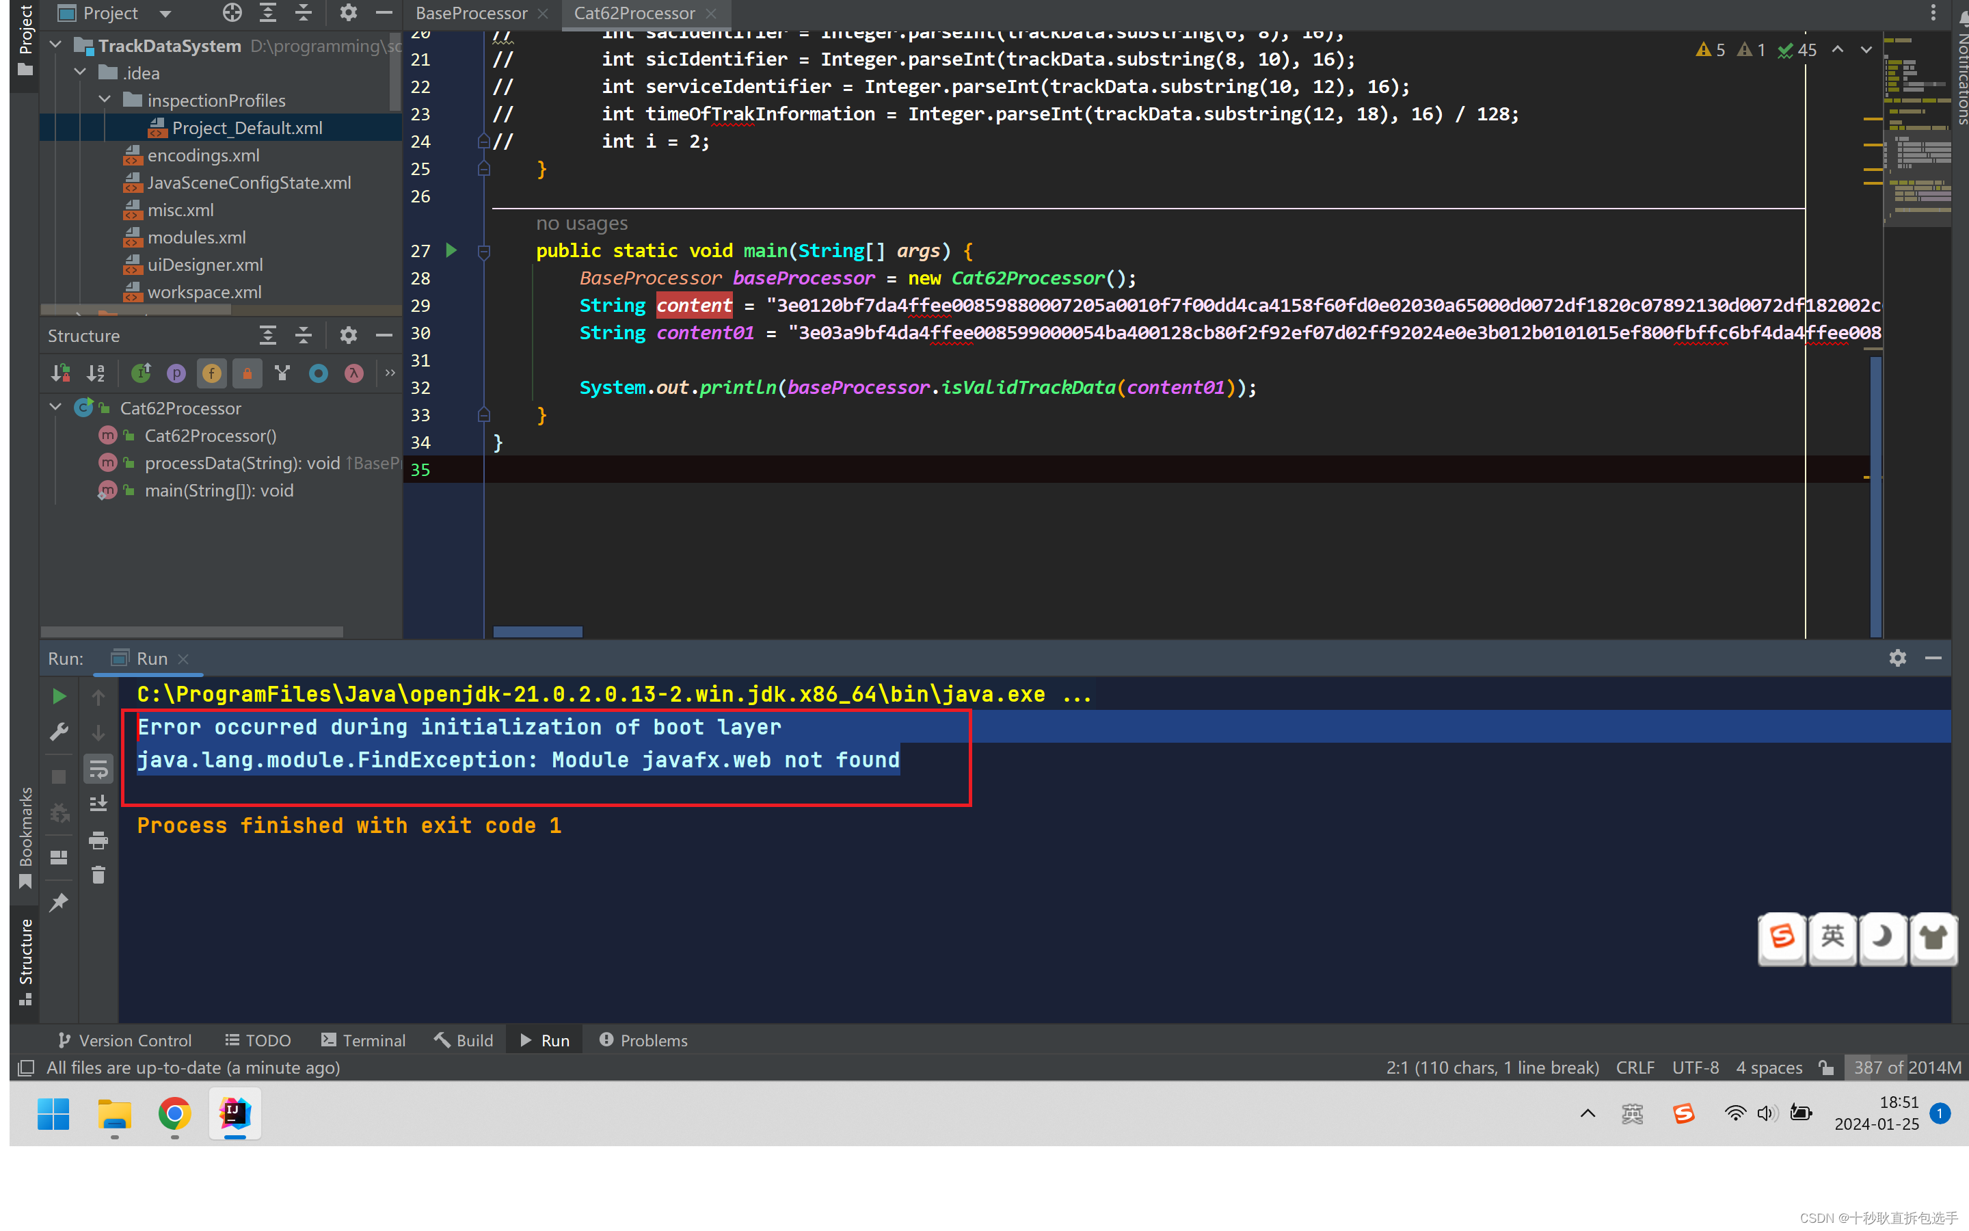Switch to the BaseProcessor editor tab
This screenshot has height=1231, width=1969.
pos(472,13)
